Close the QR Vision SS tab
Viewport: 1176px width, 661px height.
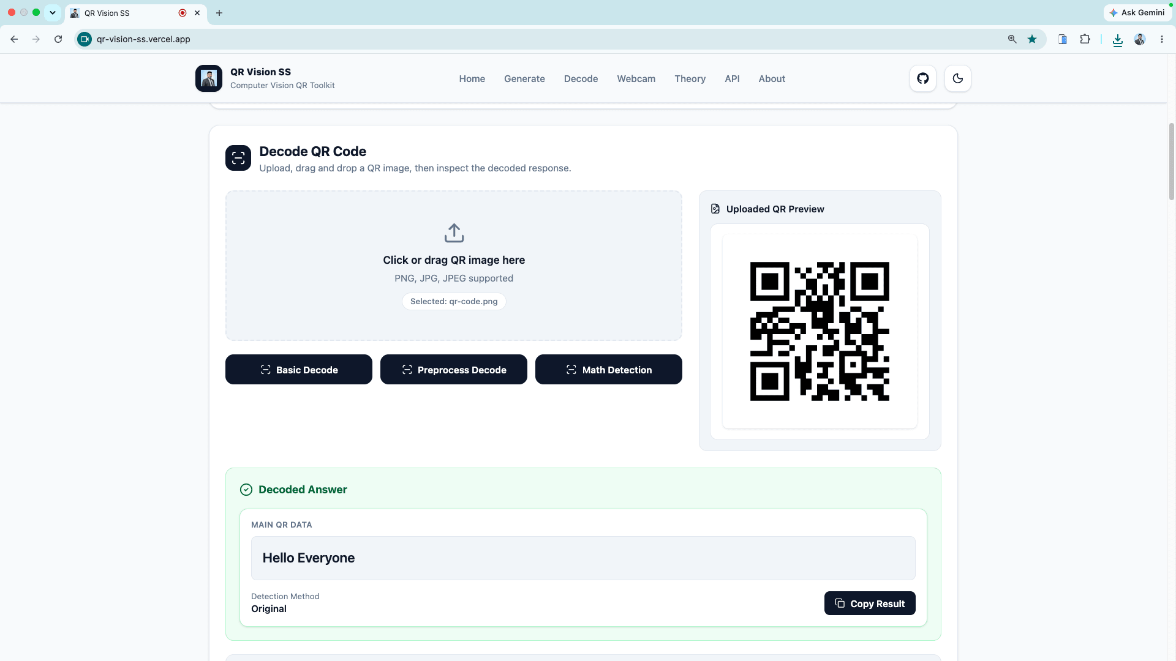click(197, 13)
